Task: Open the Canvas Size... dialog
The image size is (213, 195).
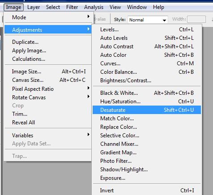Action: coord(48,80)
